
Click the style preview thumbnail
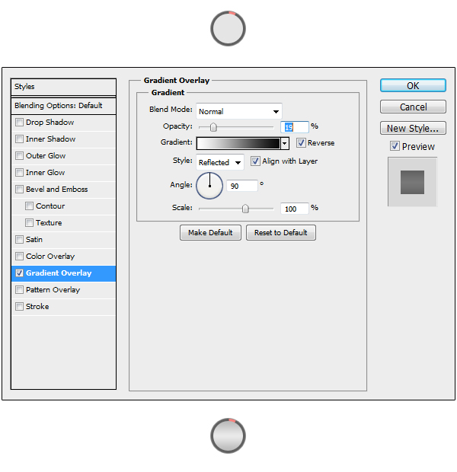tap(412, 182)
